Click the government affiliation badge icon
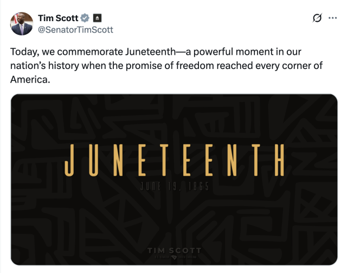The width and height of the screenshot is (347, 273). (x=97, y=18)
